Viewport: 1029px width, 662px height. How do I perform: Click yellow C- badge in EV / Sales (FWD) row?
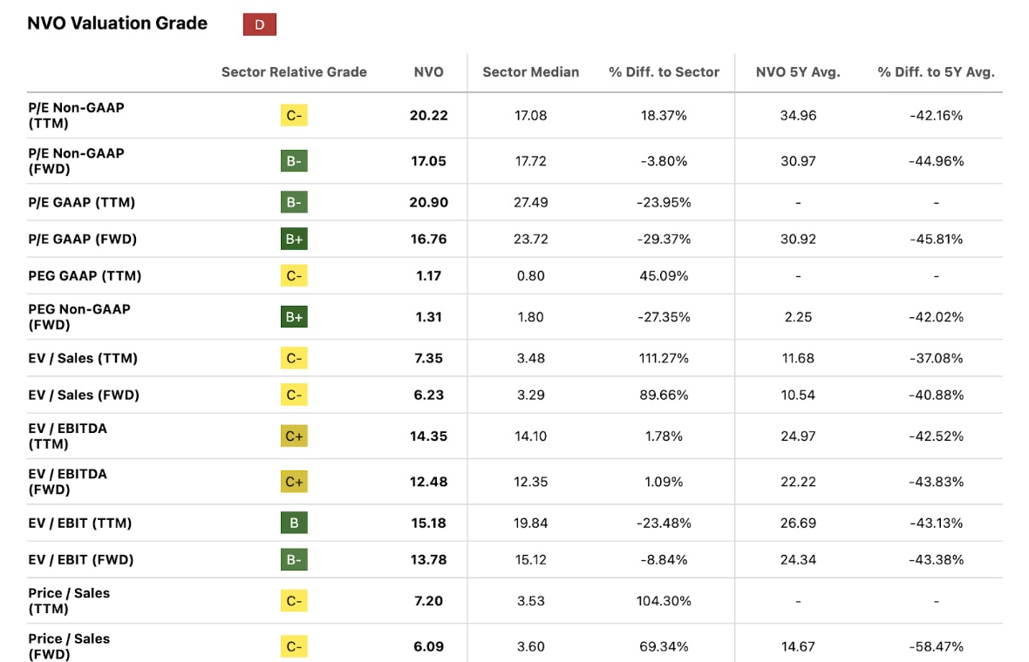click(294, 395)
